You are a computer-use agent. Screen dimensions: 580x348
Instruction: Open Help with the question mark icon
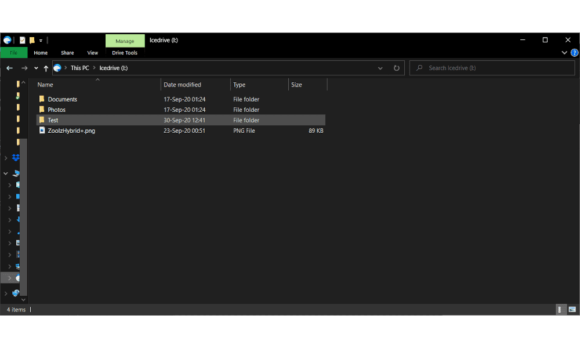[574, 53]
